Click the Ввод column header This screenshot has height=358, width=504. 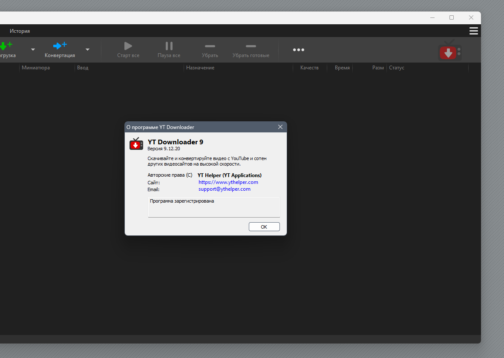tap(83, 68)
